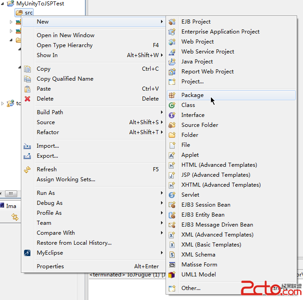Expand the Compare With submenu arrow
303x300 pixels.
[162, 232]
